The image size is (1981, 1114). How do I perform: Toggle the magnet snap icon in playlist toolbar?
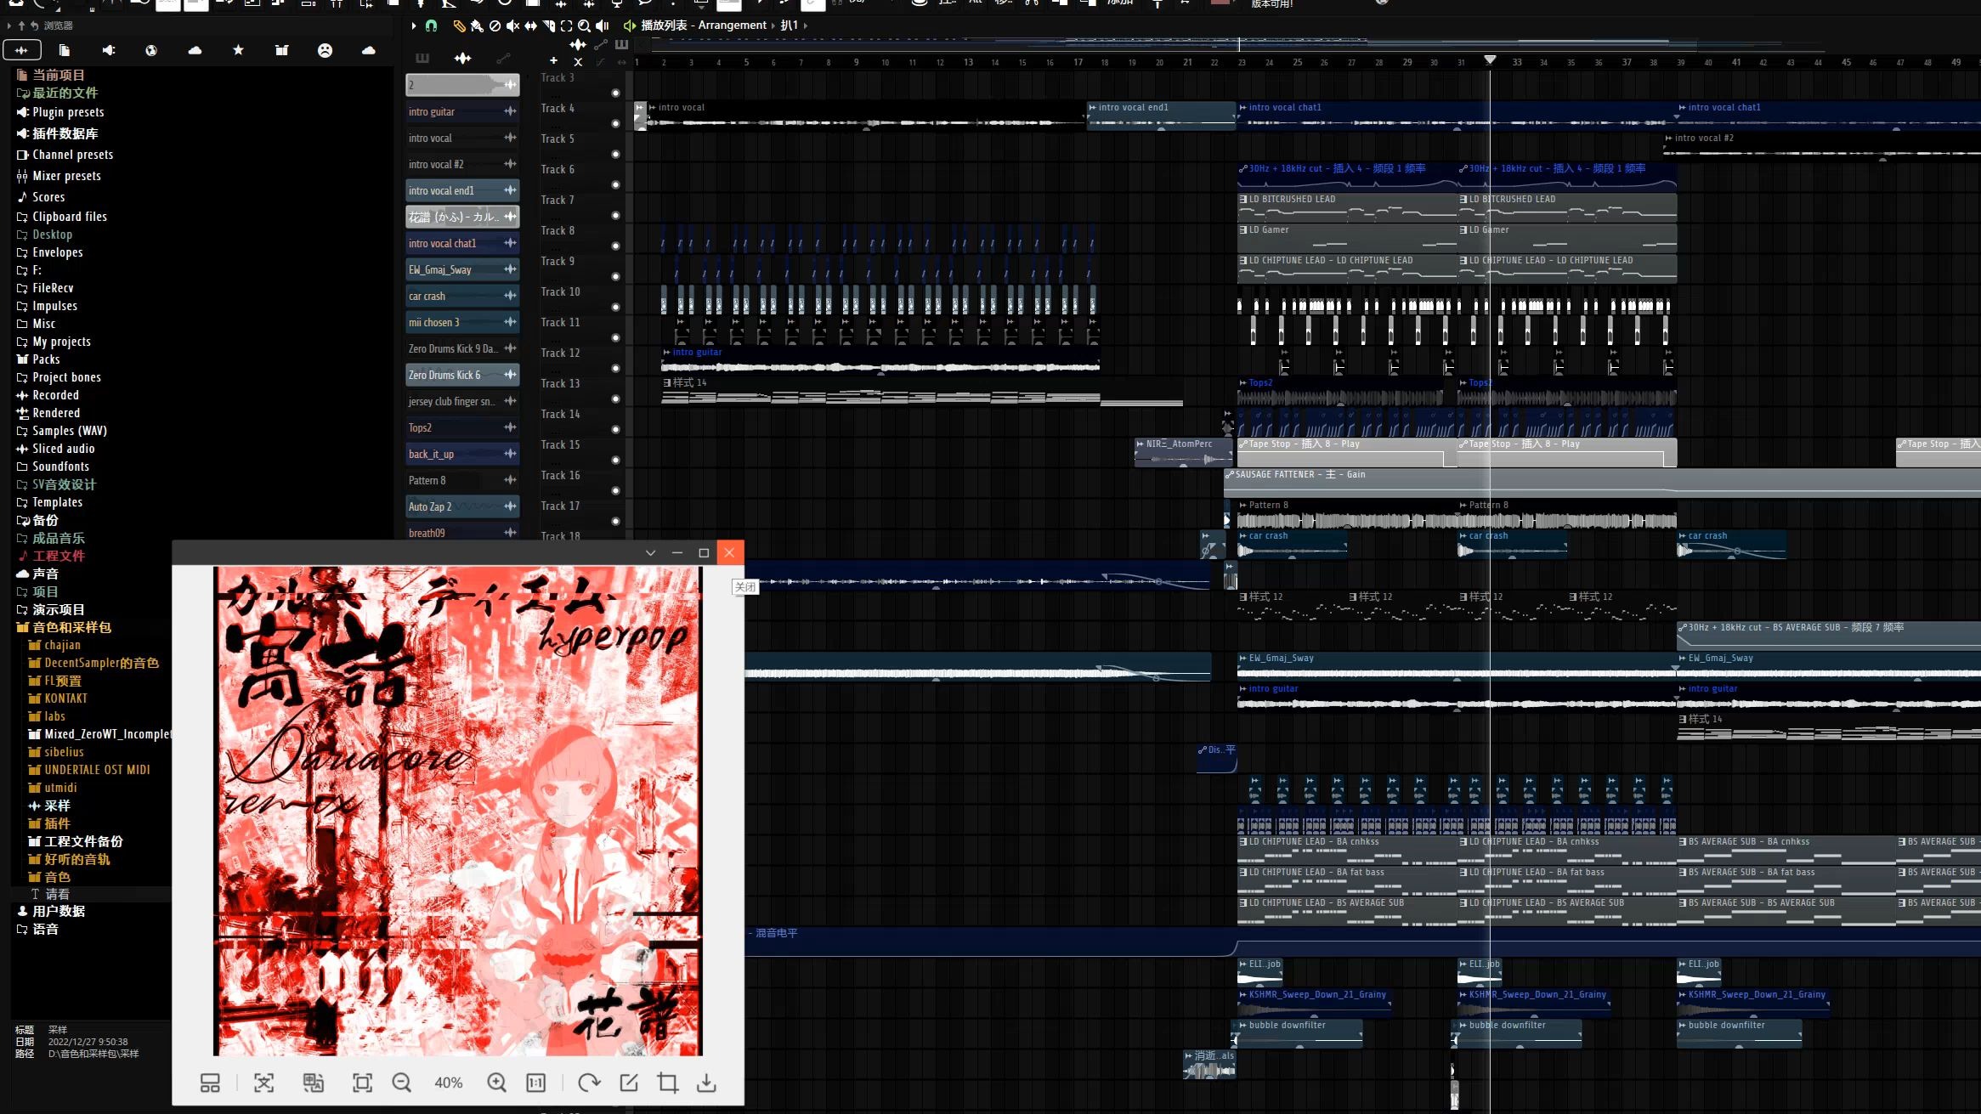(431, 25)
